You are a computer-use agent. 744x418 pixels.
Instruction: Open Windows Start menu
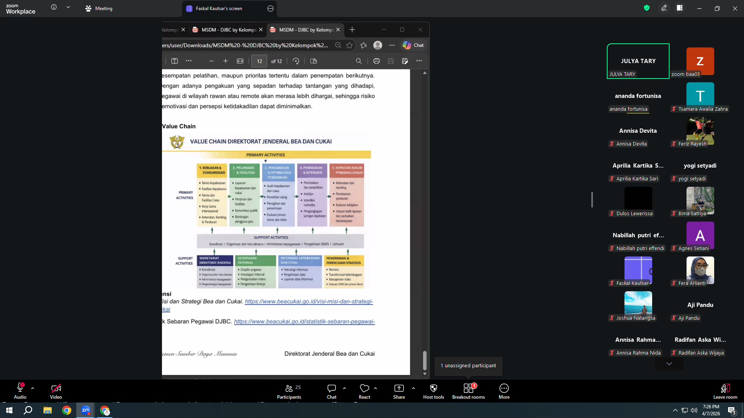(9, 410)
